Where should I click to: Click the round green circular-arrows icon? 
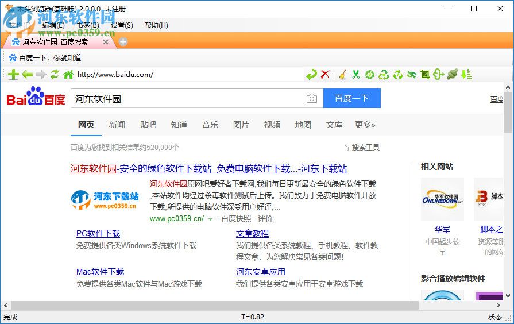pyautogui.click(x=370, y=75)
